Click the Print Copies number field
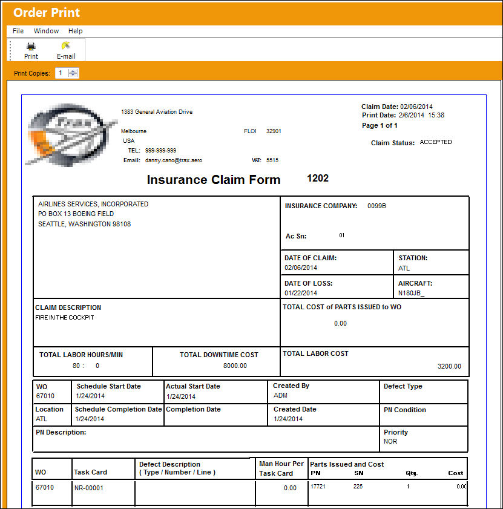The height and width of the screenshot is (509, 503). tap(62, 73)
